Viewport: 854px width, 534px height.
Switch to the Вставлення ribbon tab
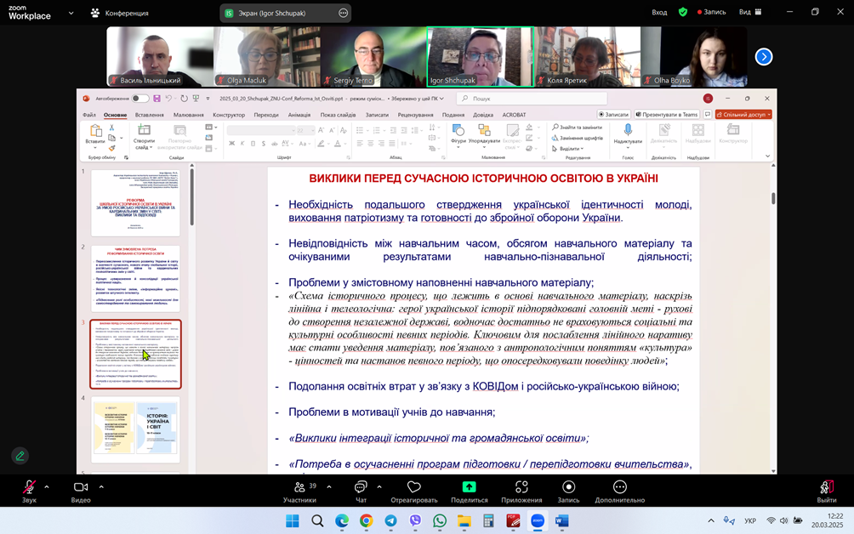[149, 115]
